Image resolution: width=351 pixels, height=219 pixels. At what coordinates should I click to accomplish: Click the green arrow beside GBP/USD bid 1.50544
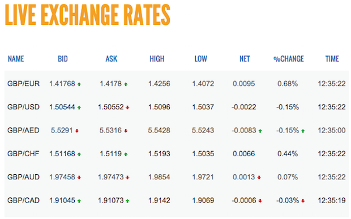click(79, 108)
